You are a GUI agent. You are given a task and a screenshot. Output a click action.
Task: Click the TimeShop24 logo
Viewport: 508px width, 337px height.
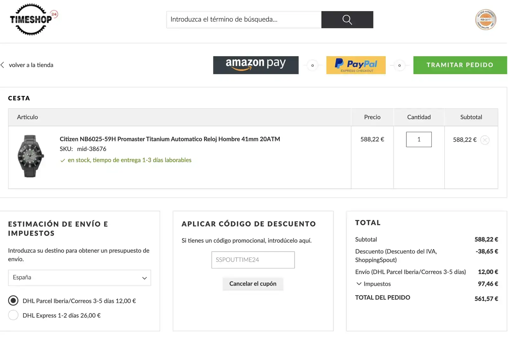(x=34, y=19)
